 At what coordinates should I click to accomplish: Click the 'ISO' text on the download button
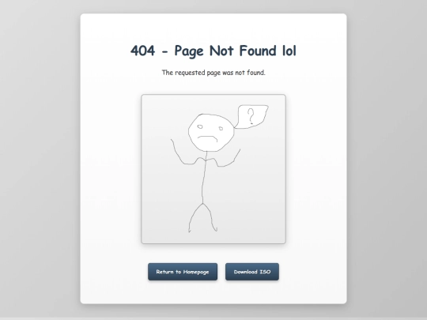coord(265,272)
